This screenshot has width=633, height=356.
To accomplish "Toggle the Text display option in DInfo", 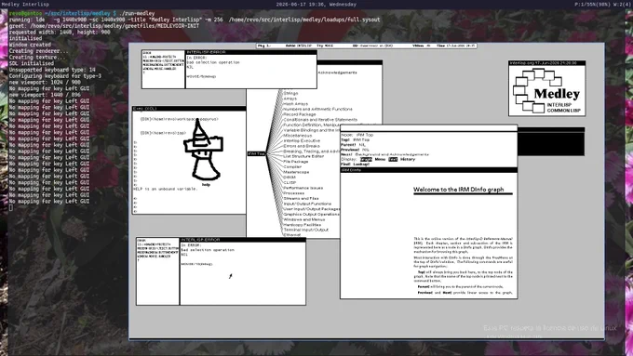I will coord(393,159).
